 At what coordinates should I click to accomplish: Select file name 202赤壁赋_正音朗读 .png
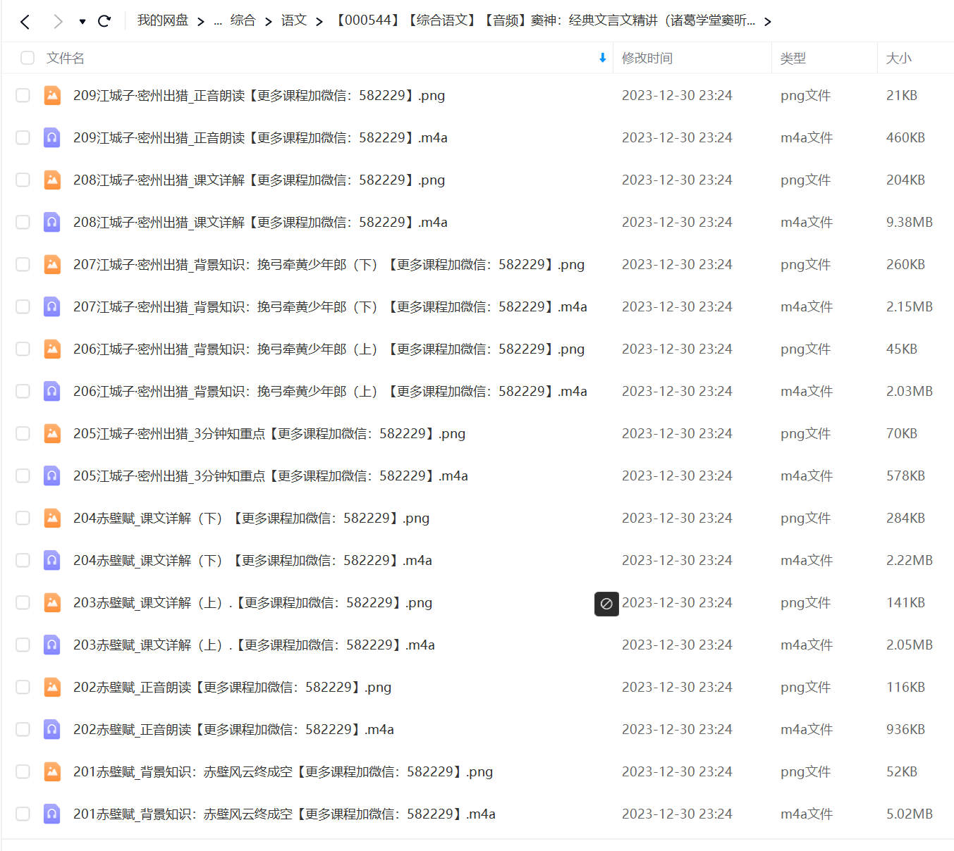point(232,687)
